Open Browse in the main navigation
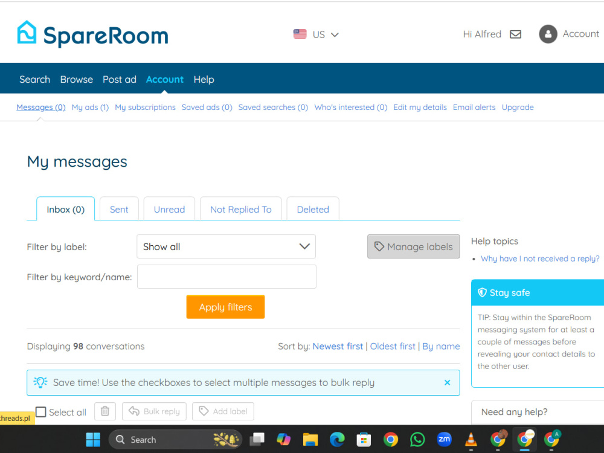 [x=76, y=79]
